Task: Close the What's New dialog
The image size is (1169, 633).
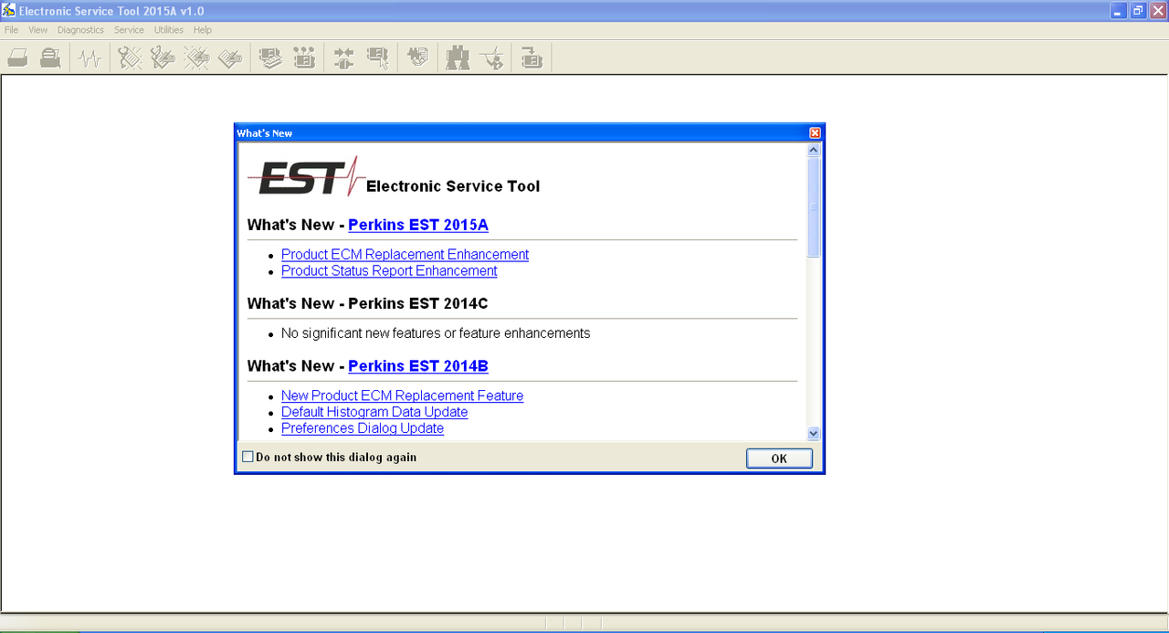Action: click(815, 133)
